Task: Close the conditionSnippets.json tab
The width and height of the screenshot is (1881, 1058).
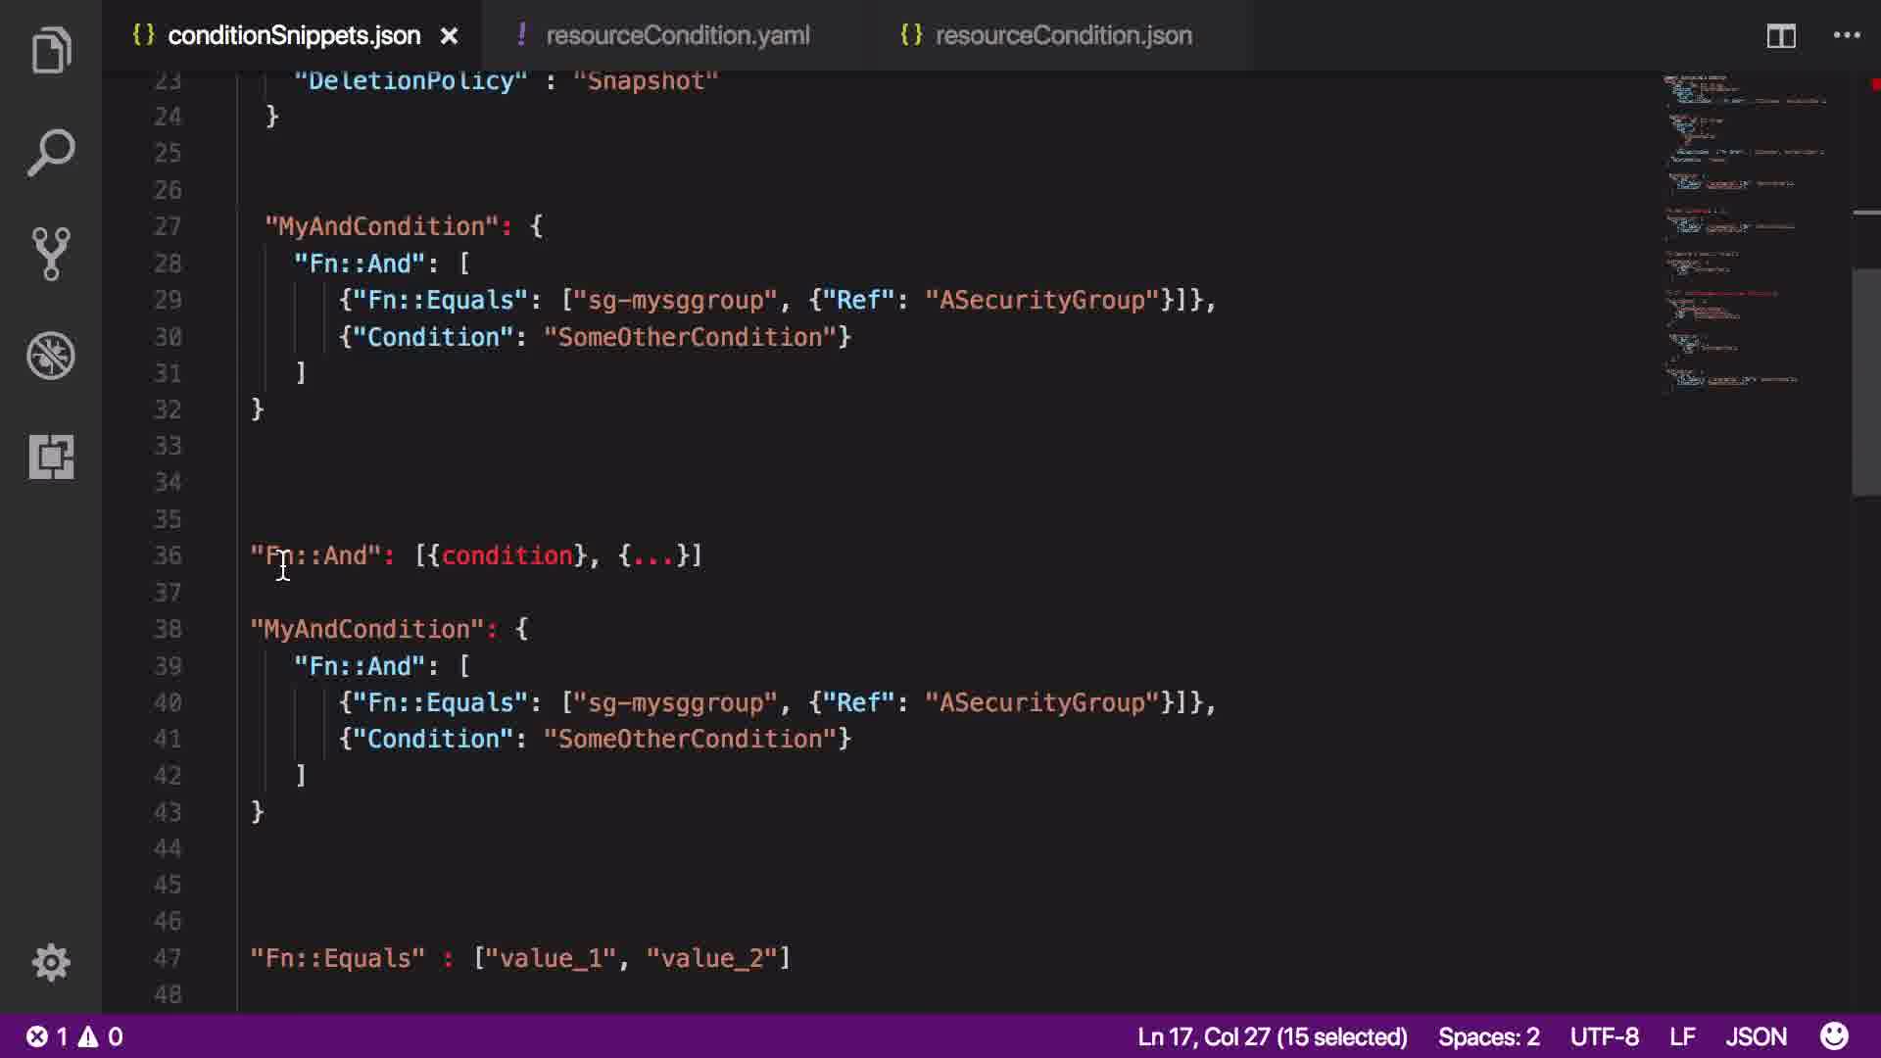Action: [449, 36]
